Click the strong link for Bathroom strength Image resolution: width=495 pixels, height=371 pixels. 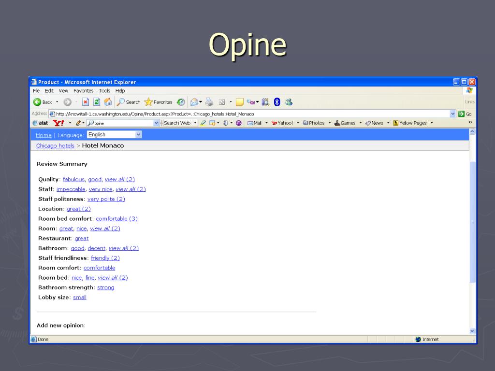[x=105, y=288]
